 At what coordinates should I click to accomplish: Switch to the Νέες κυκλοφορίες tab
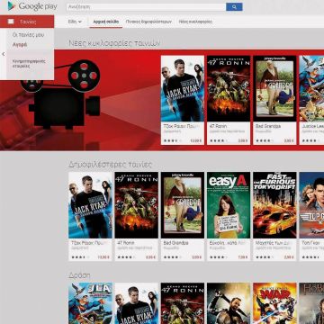(x=195, y=22)
